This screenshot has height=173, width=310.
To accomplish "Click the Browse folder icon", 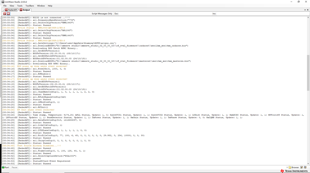I will tap(290, 167).
